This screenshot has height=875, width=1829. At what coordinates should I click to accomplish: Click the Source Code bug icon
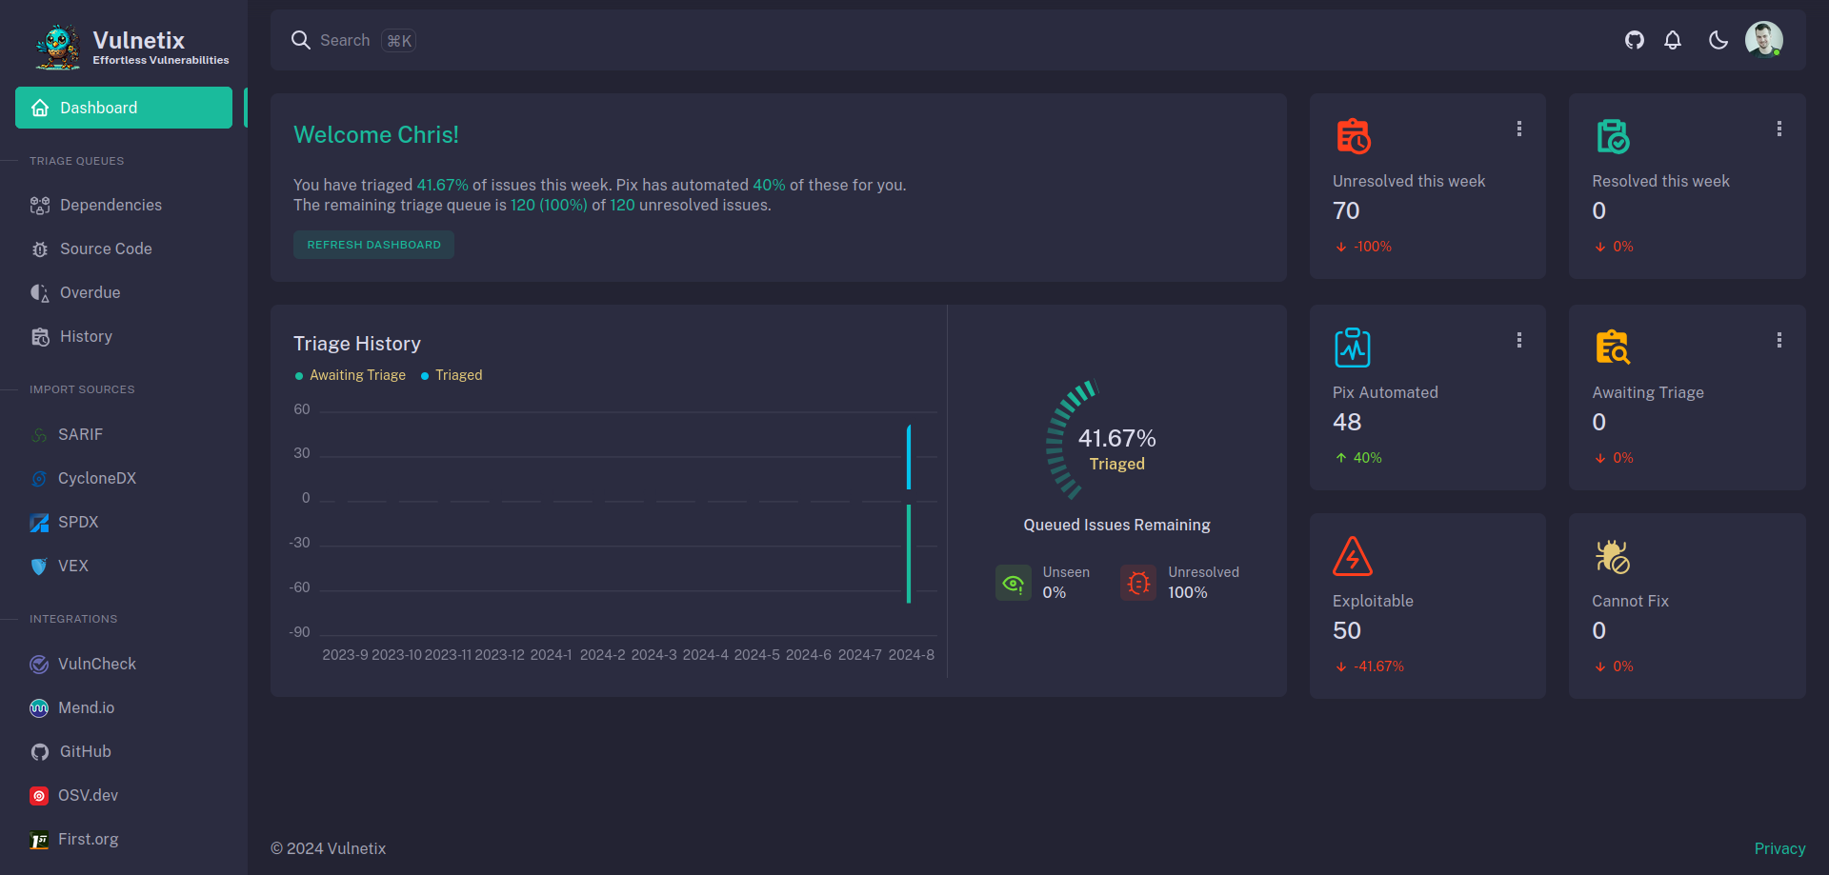pos(40,249)
